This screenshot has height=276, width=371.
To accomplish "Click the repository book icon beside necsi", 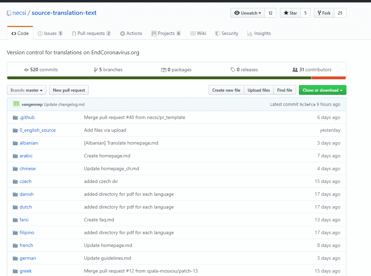I will tap(9, 13).
